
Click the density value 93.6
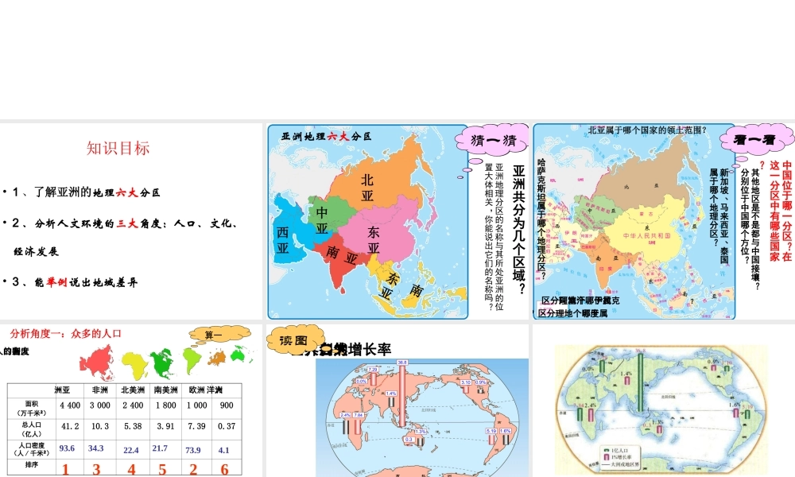pyautogui.click(x=67, y=448)
